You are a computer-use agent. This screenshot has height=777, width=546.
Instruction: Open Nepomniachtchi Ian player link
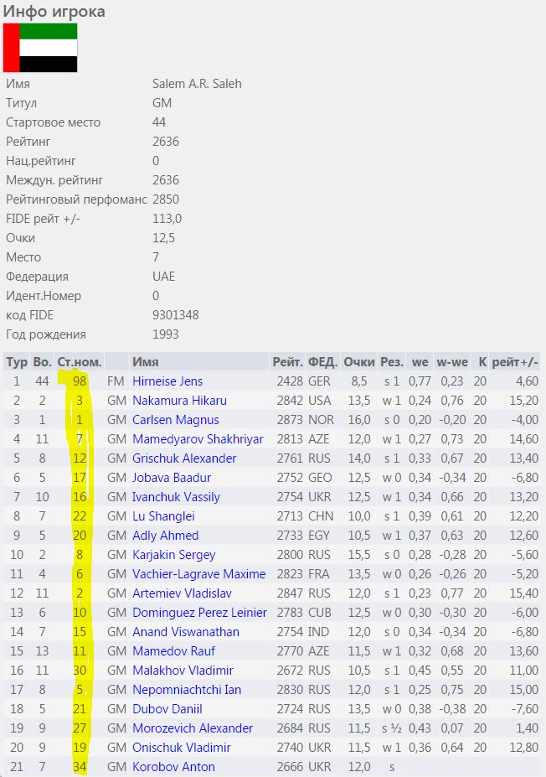[185, 690]
